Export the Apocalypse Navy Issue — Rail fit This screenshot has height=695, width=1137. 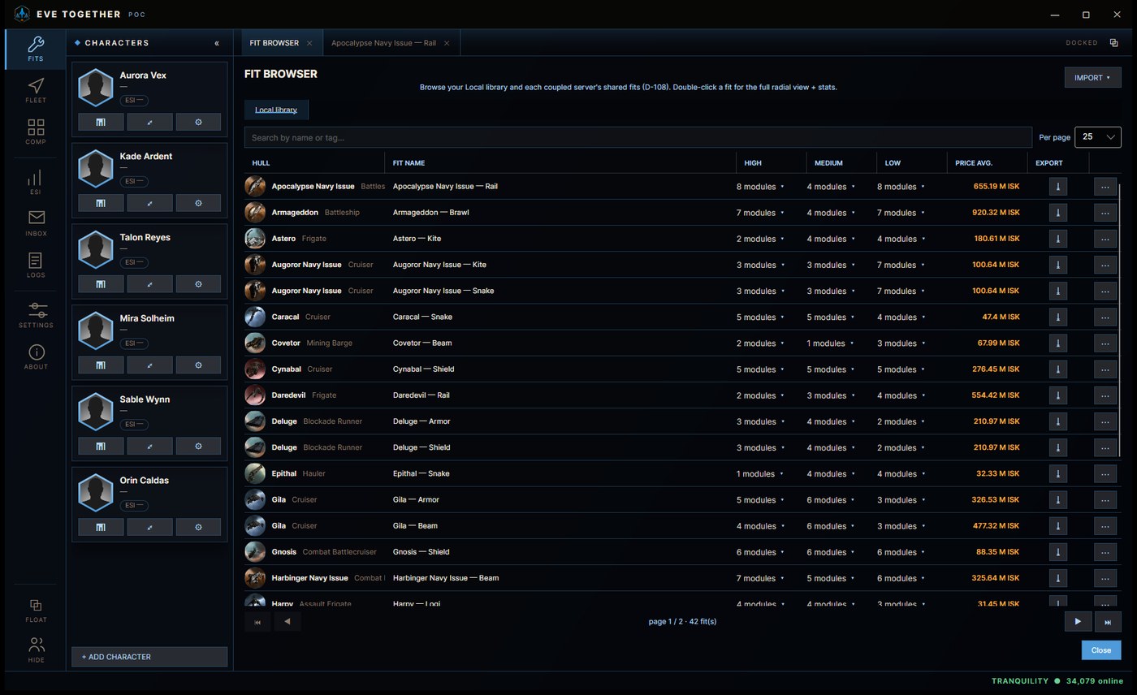(x=1057, y=187)
